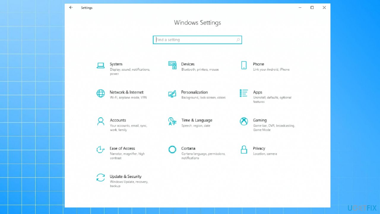
Task: Click the search magnifier in the search box
Action: [238, 39]
